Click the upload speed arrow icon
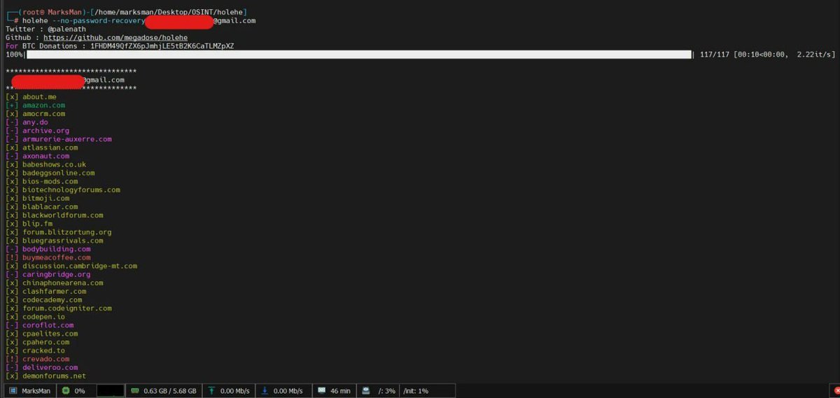 click(x=211, y=391)
